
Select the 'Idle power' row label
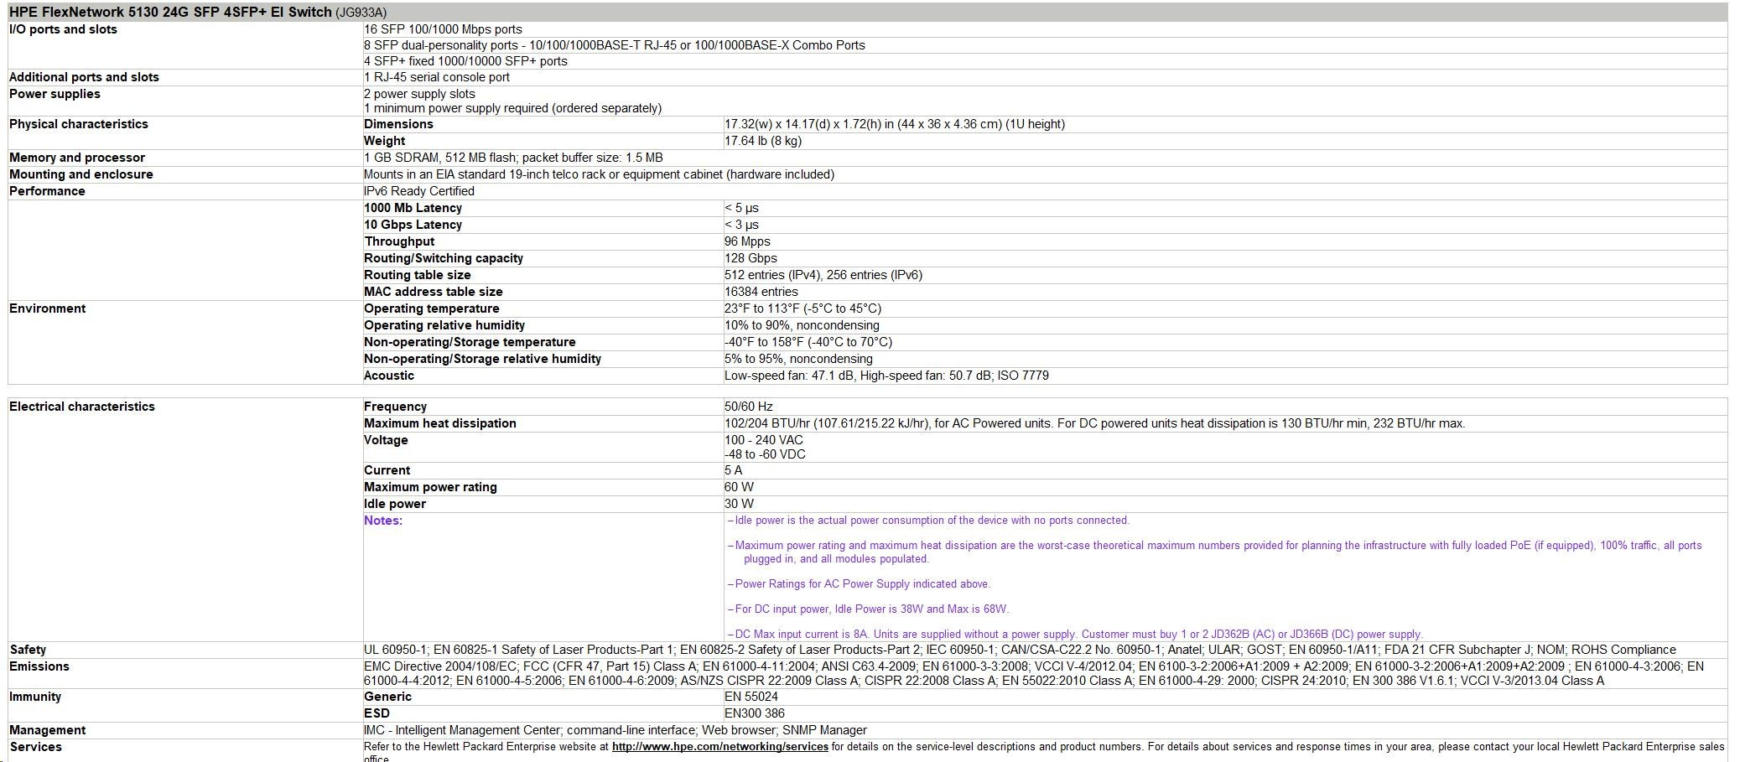point(394,504)
